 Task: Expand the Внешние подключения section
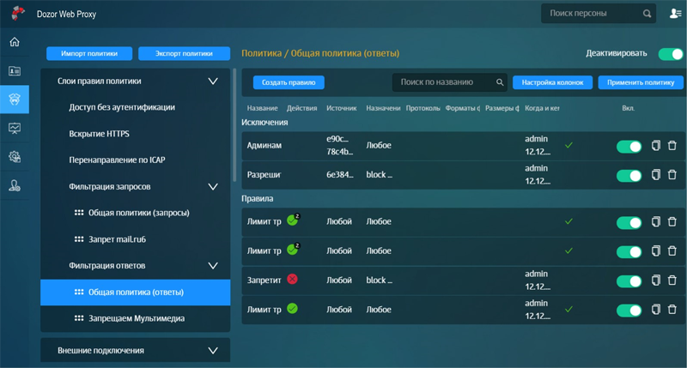(x=213, y=351)
